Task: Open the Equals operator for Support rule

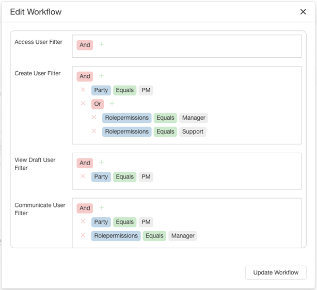Action: 165,132
